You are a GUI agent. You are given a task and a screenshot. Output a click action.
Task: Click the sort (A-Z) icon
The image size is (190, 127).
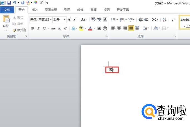(x=164, y=20)
